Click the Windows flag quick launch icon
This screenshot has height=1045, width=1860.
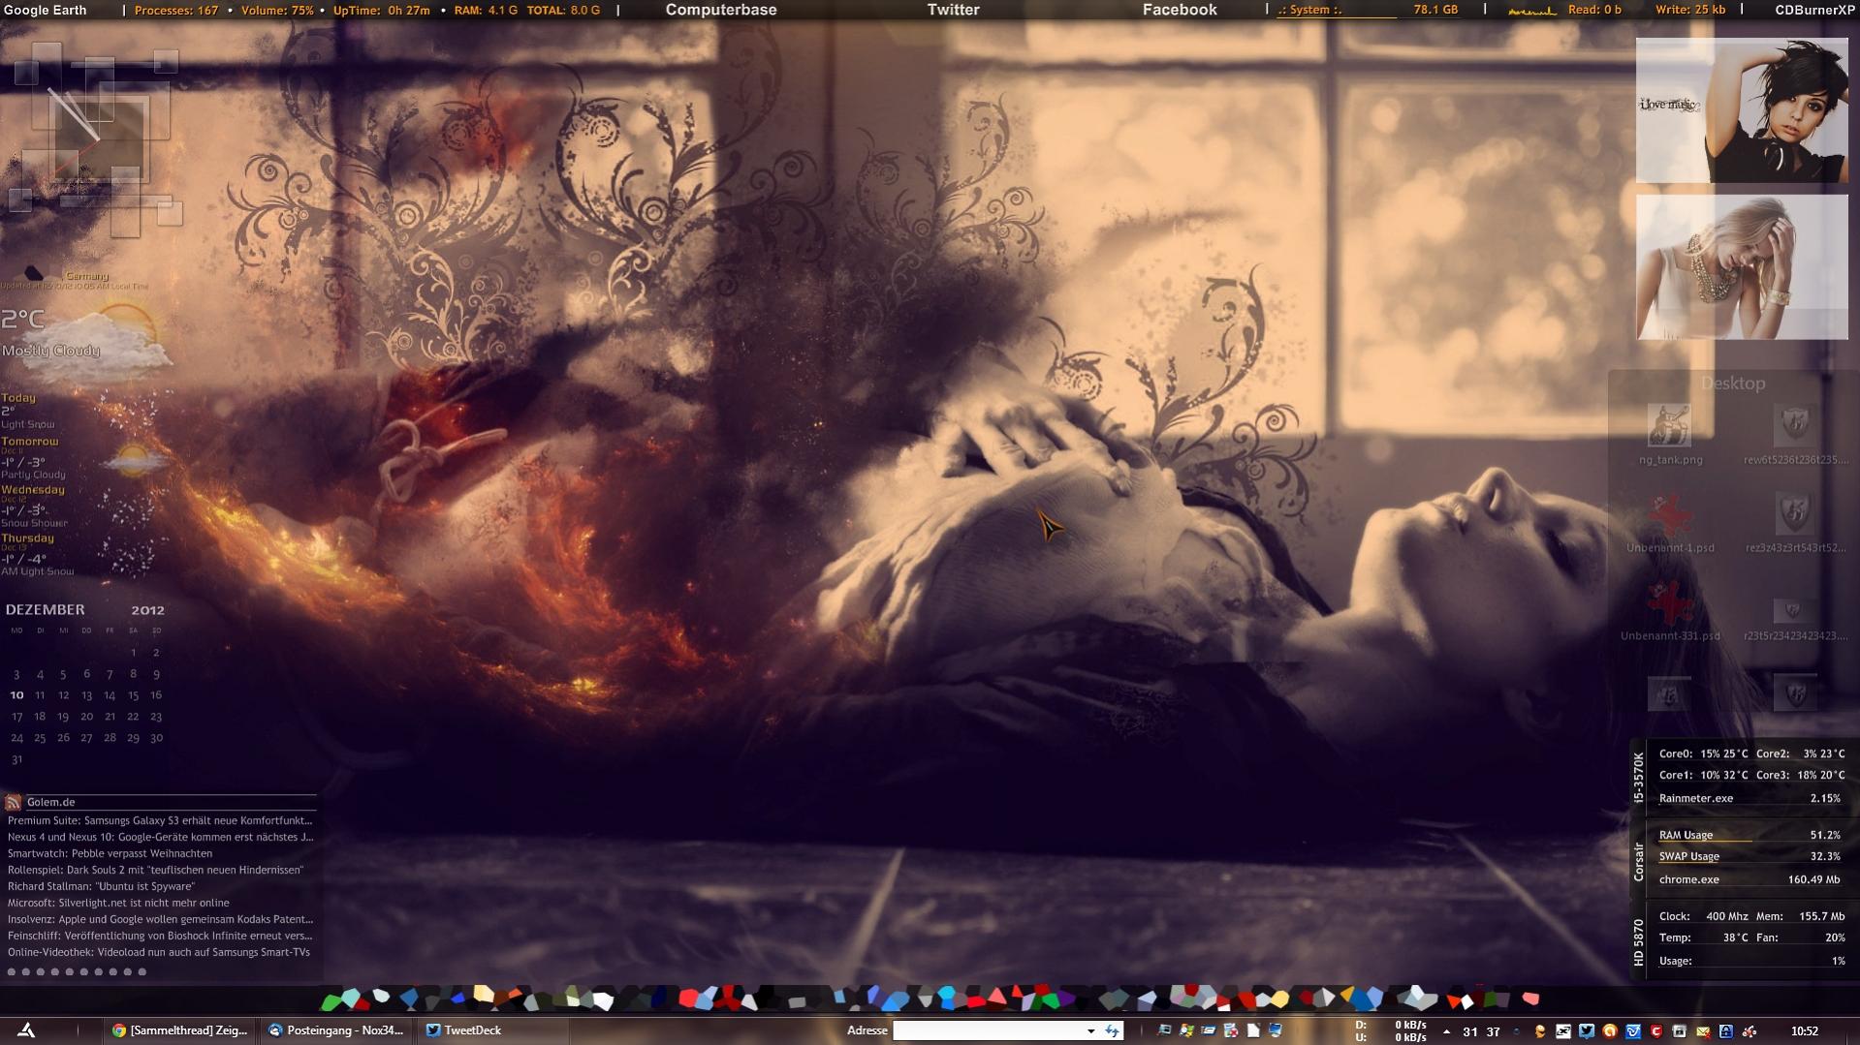[x=1186, y=1030]
